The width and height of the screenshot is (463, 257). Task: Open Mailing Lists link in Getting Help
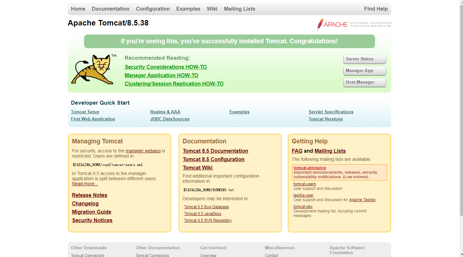click(330, 151)
